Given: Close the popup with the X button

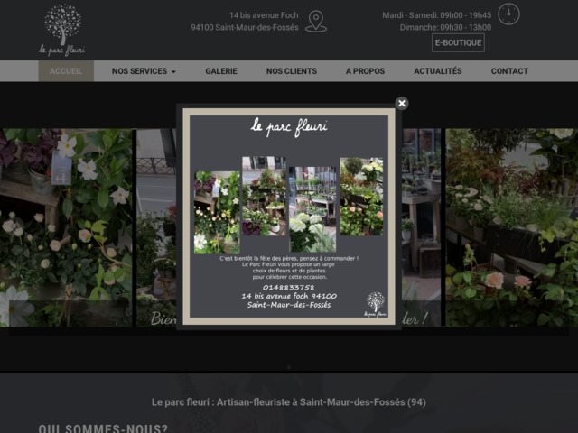Looking at the screenshot, I should (x=402, y=104).
